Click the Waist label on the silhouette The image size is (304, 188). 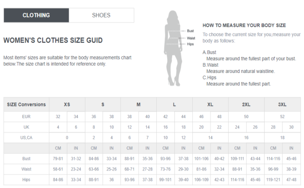click(191, 38)
